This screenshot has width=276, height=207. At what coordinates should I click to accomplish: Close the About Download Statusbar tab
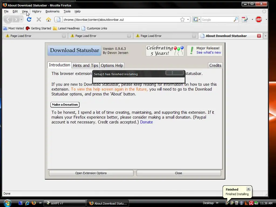coord(259,36)
